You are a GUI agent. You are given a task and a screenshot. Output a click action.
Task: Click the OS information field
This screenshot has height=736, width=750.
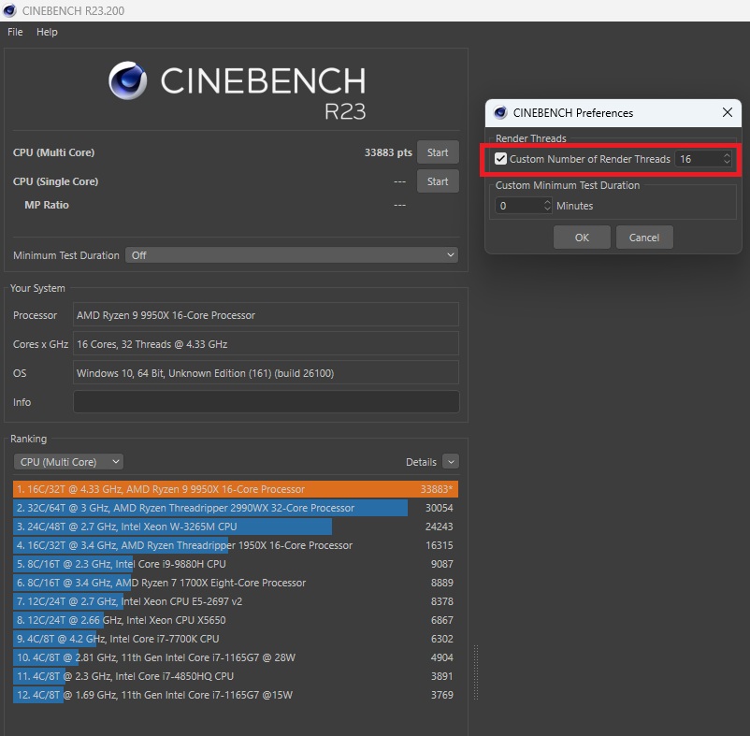tap(266, 373)
